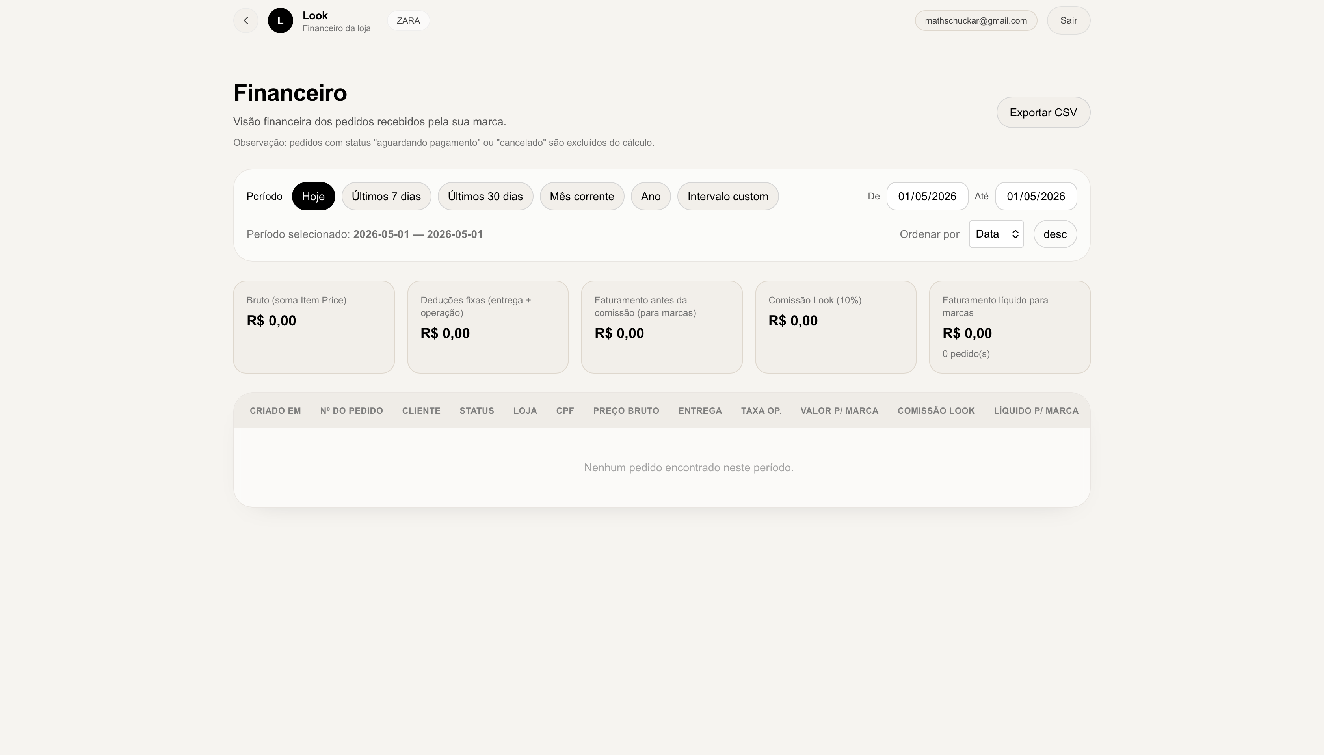This screenshot has height=755, width=1324.
Task: Select Intervalo custom period
Action: tap(728, 197)
